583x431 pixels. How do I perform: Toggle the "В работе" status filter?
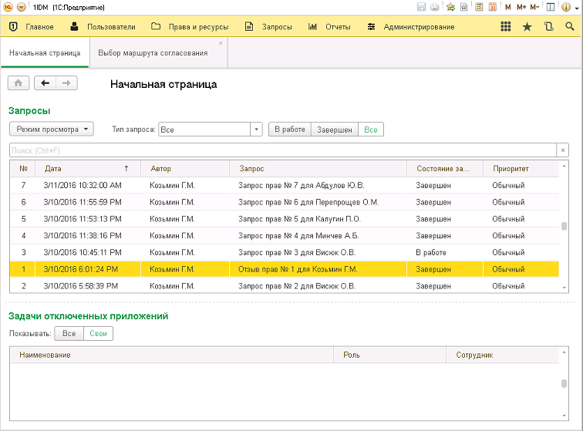[x=289, y=130]
